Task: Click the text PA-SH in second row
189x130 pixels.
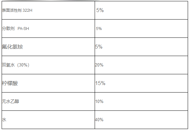Action: (x=23, y=29)
